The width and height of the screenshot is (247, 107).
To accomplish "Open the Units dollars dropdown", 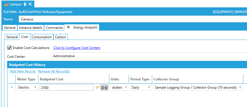I will (x=119, y=87).
